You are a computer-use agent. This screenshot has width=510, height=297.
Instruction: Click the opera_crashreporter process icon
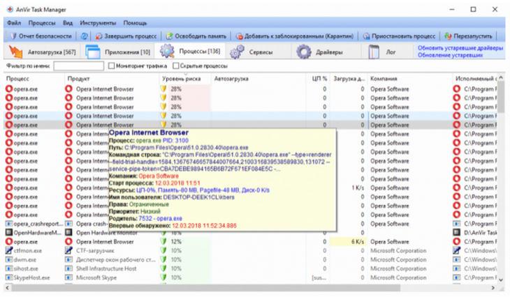click(x=9, y=224)
